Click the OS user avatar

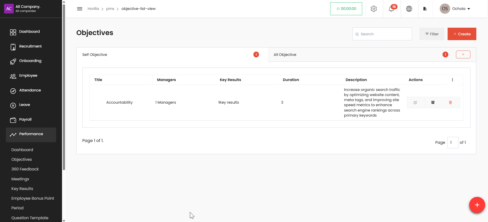click(445, 9)
